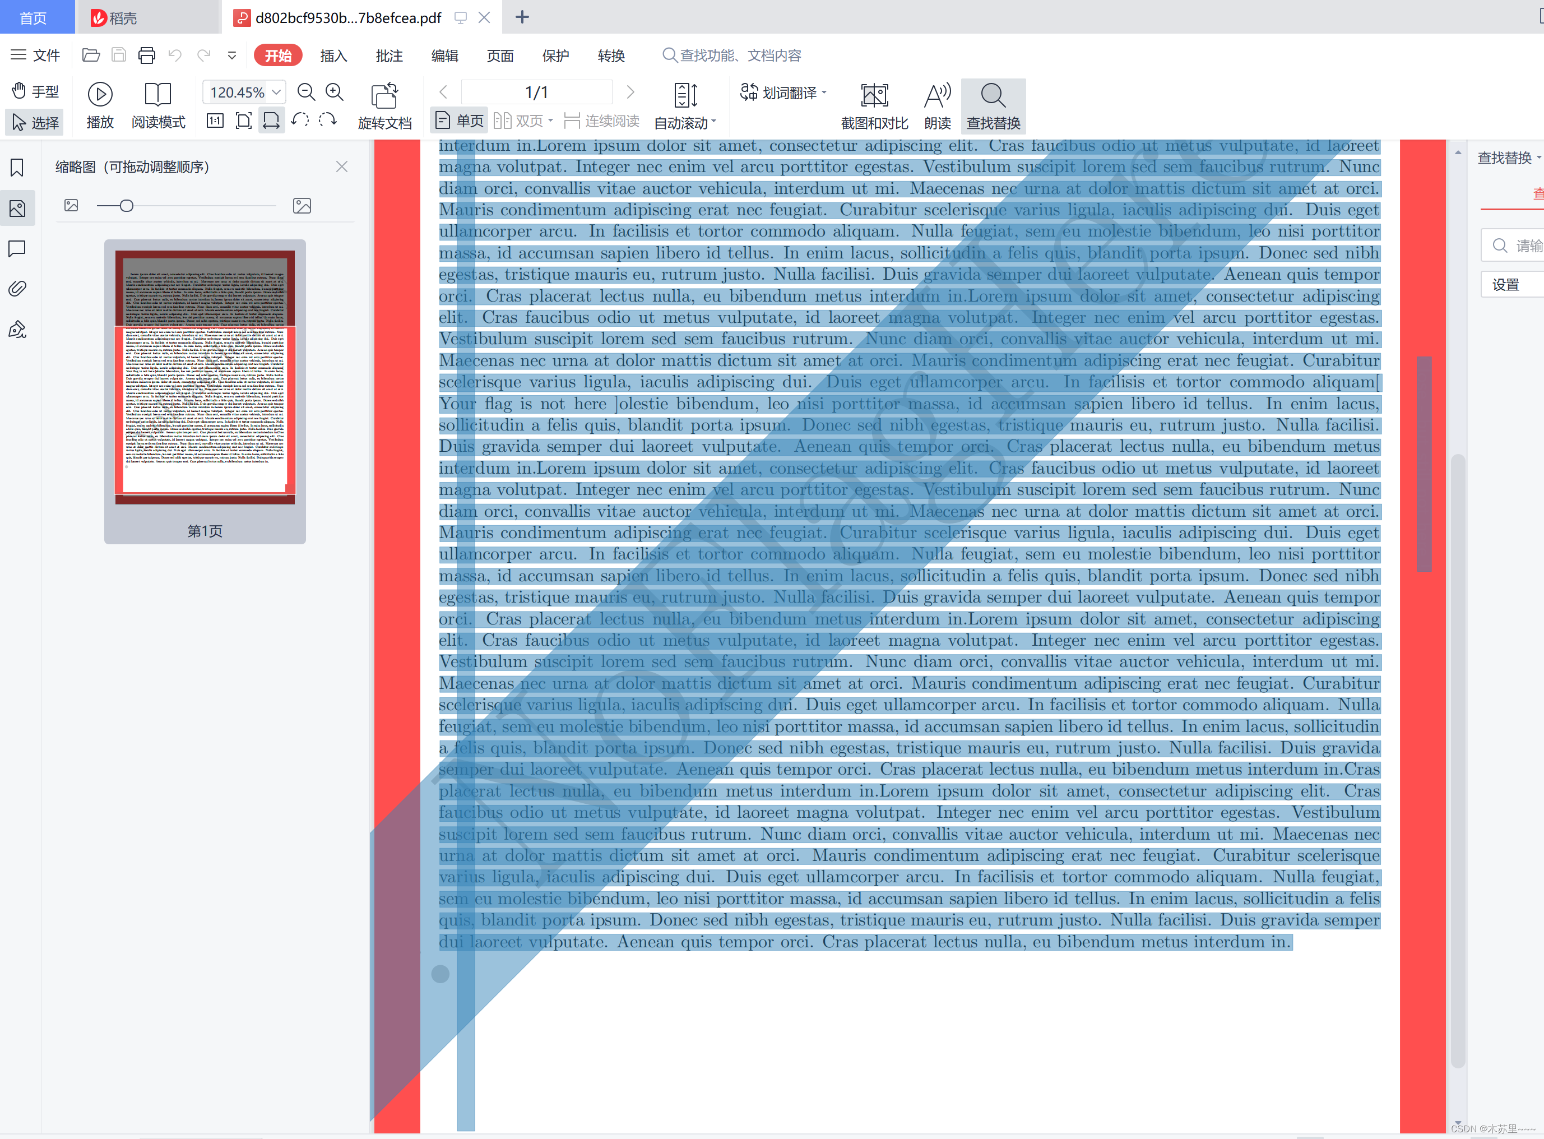Image resolution: width=1544 pixels, height=1139 pixels.
Task: Click the fit page icon
Action: pyautogui.click(x=243, y=121)
